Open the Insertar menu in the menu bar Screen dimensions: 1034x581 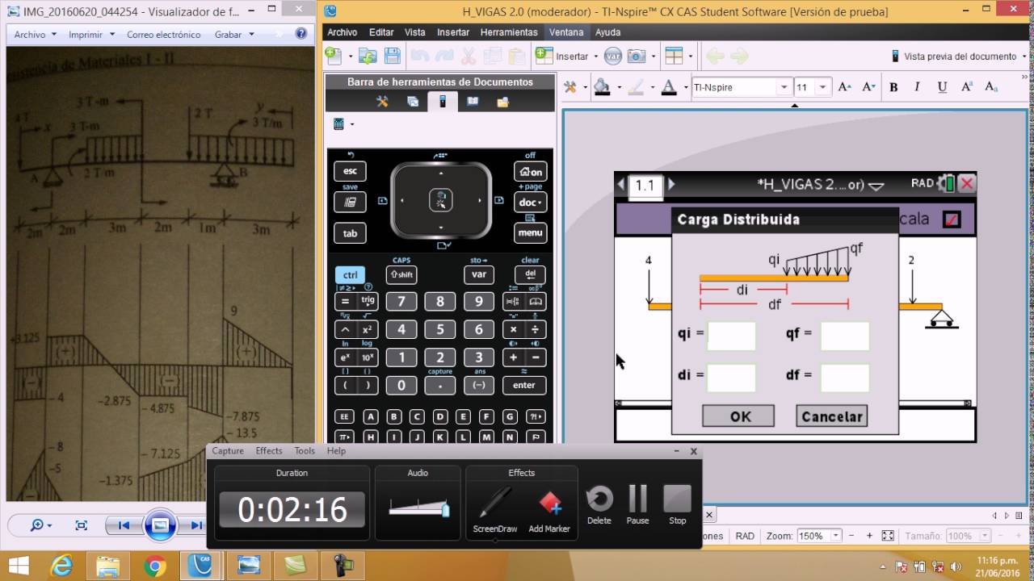[453, 32]
